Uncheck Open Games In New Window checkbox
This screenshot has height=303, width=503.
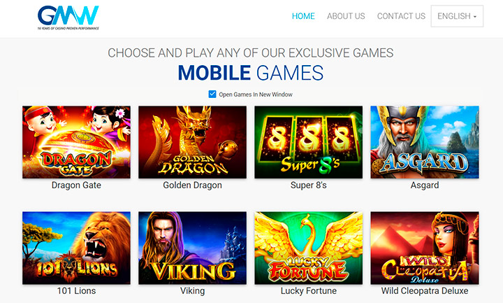tap(212, 94)
